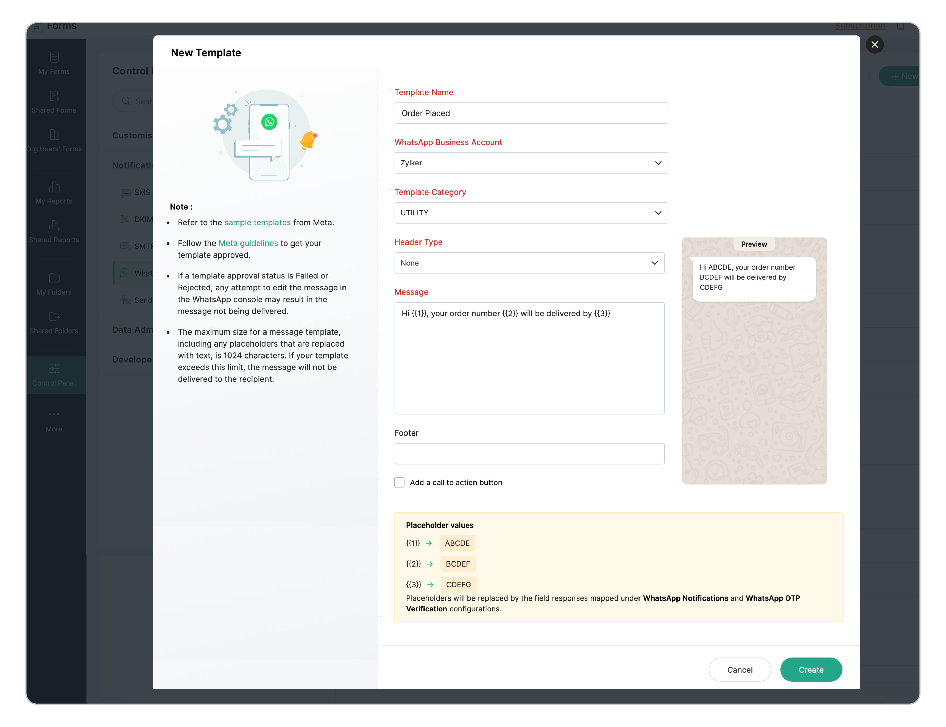The height and width of the screenshot is (727, 946).
Task: Click the Template Name input field
Action: 531,113
